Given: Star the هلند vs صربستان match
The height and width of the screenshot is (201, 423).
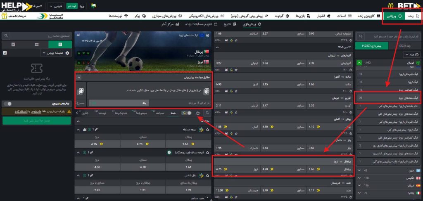Looking at the screenshot, I should tap(235, 197).
